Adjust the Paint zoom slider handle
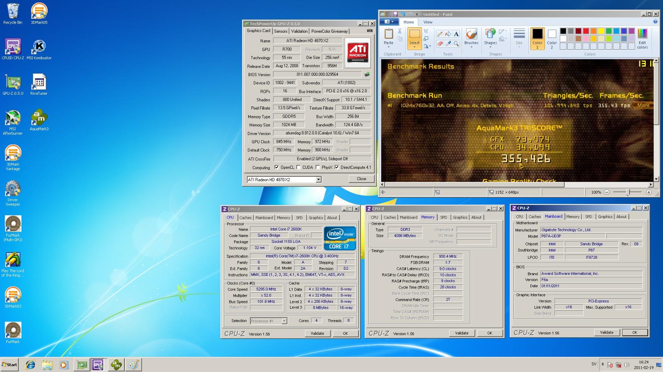The height and width of the screenshot is (372, 663). coord(628,192)
